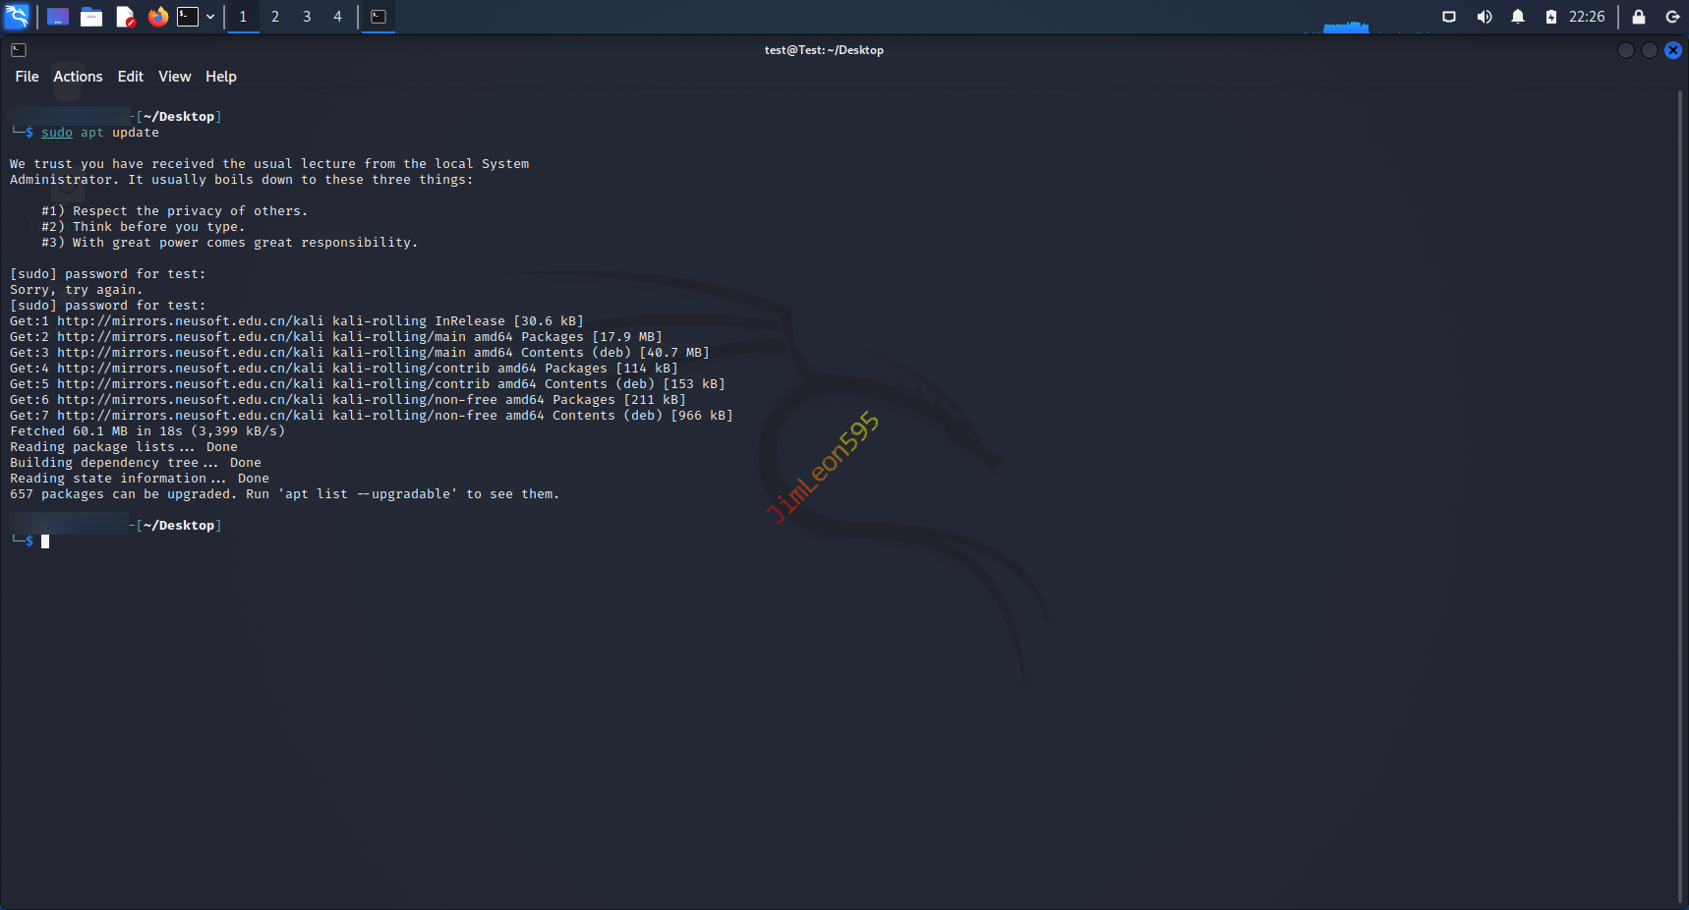
Task: Click the 22:26 panel clock
Action: point(1587,17)
